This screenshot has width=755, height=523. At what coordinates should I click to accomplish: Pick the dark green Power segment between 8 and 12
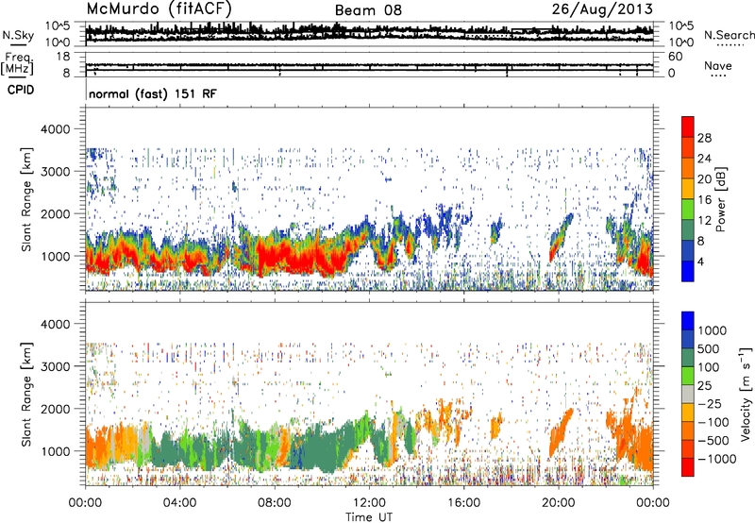(x=688, y=229)
